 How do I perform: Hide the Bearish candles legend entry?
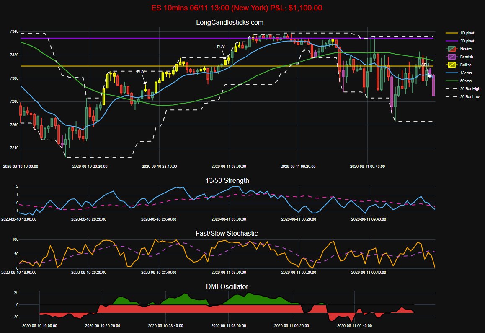click(459, 57)
